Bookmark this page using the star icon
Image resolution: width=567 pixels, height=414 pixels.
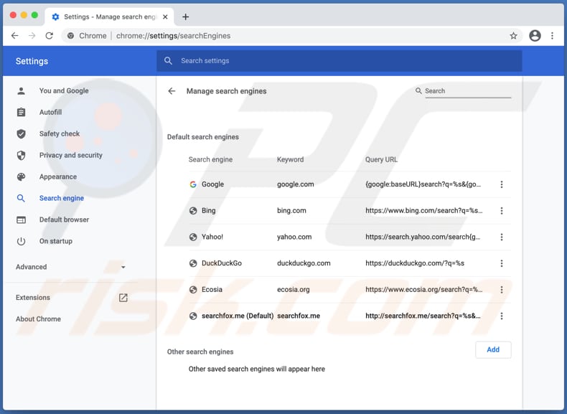[513, 36]
